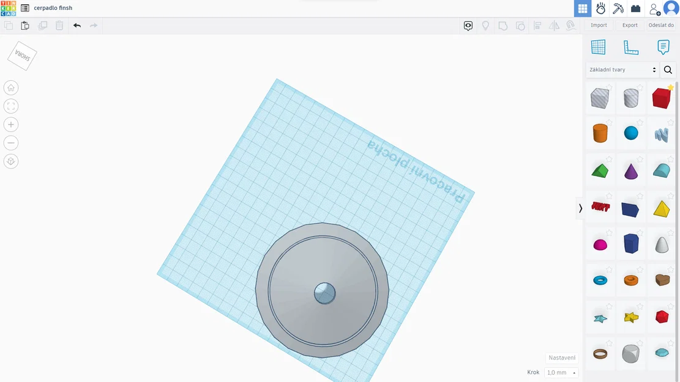
Task: Click the SHORA view cube
Action: (x=22, y=56)
